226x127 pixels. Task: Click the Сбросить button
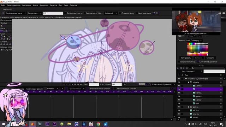click(210, 58)
